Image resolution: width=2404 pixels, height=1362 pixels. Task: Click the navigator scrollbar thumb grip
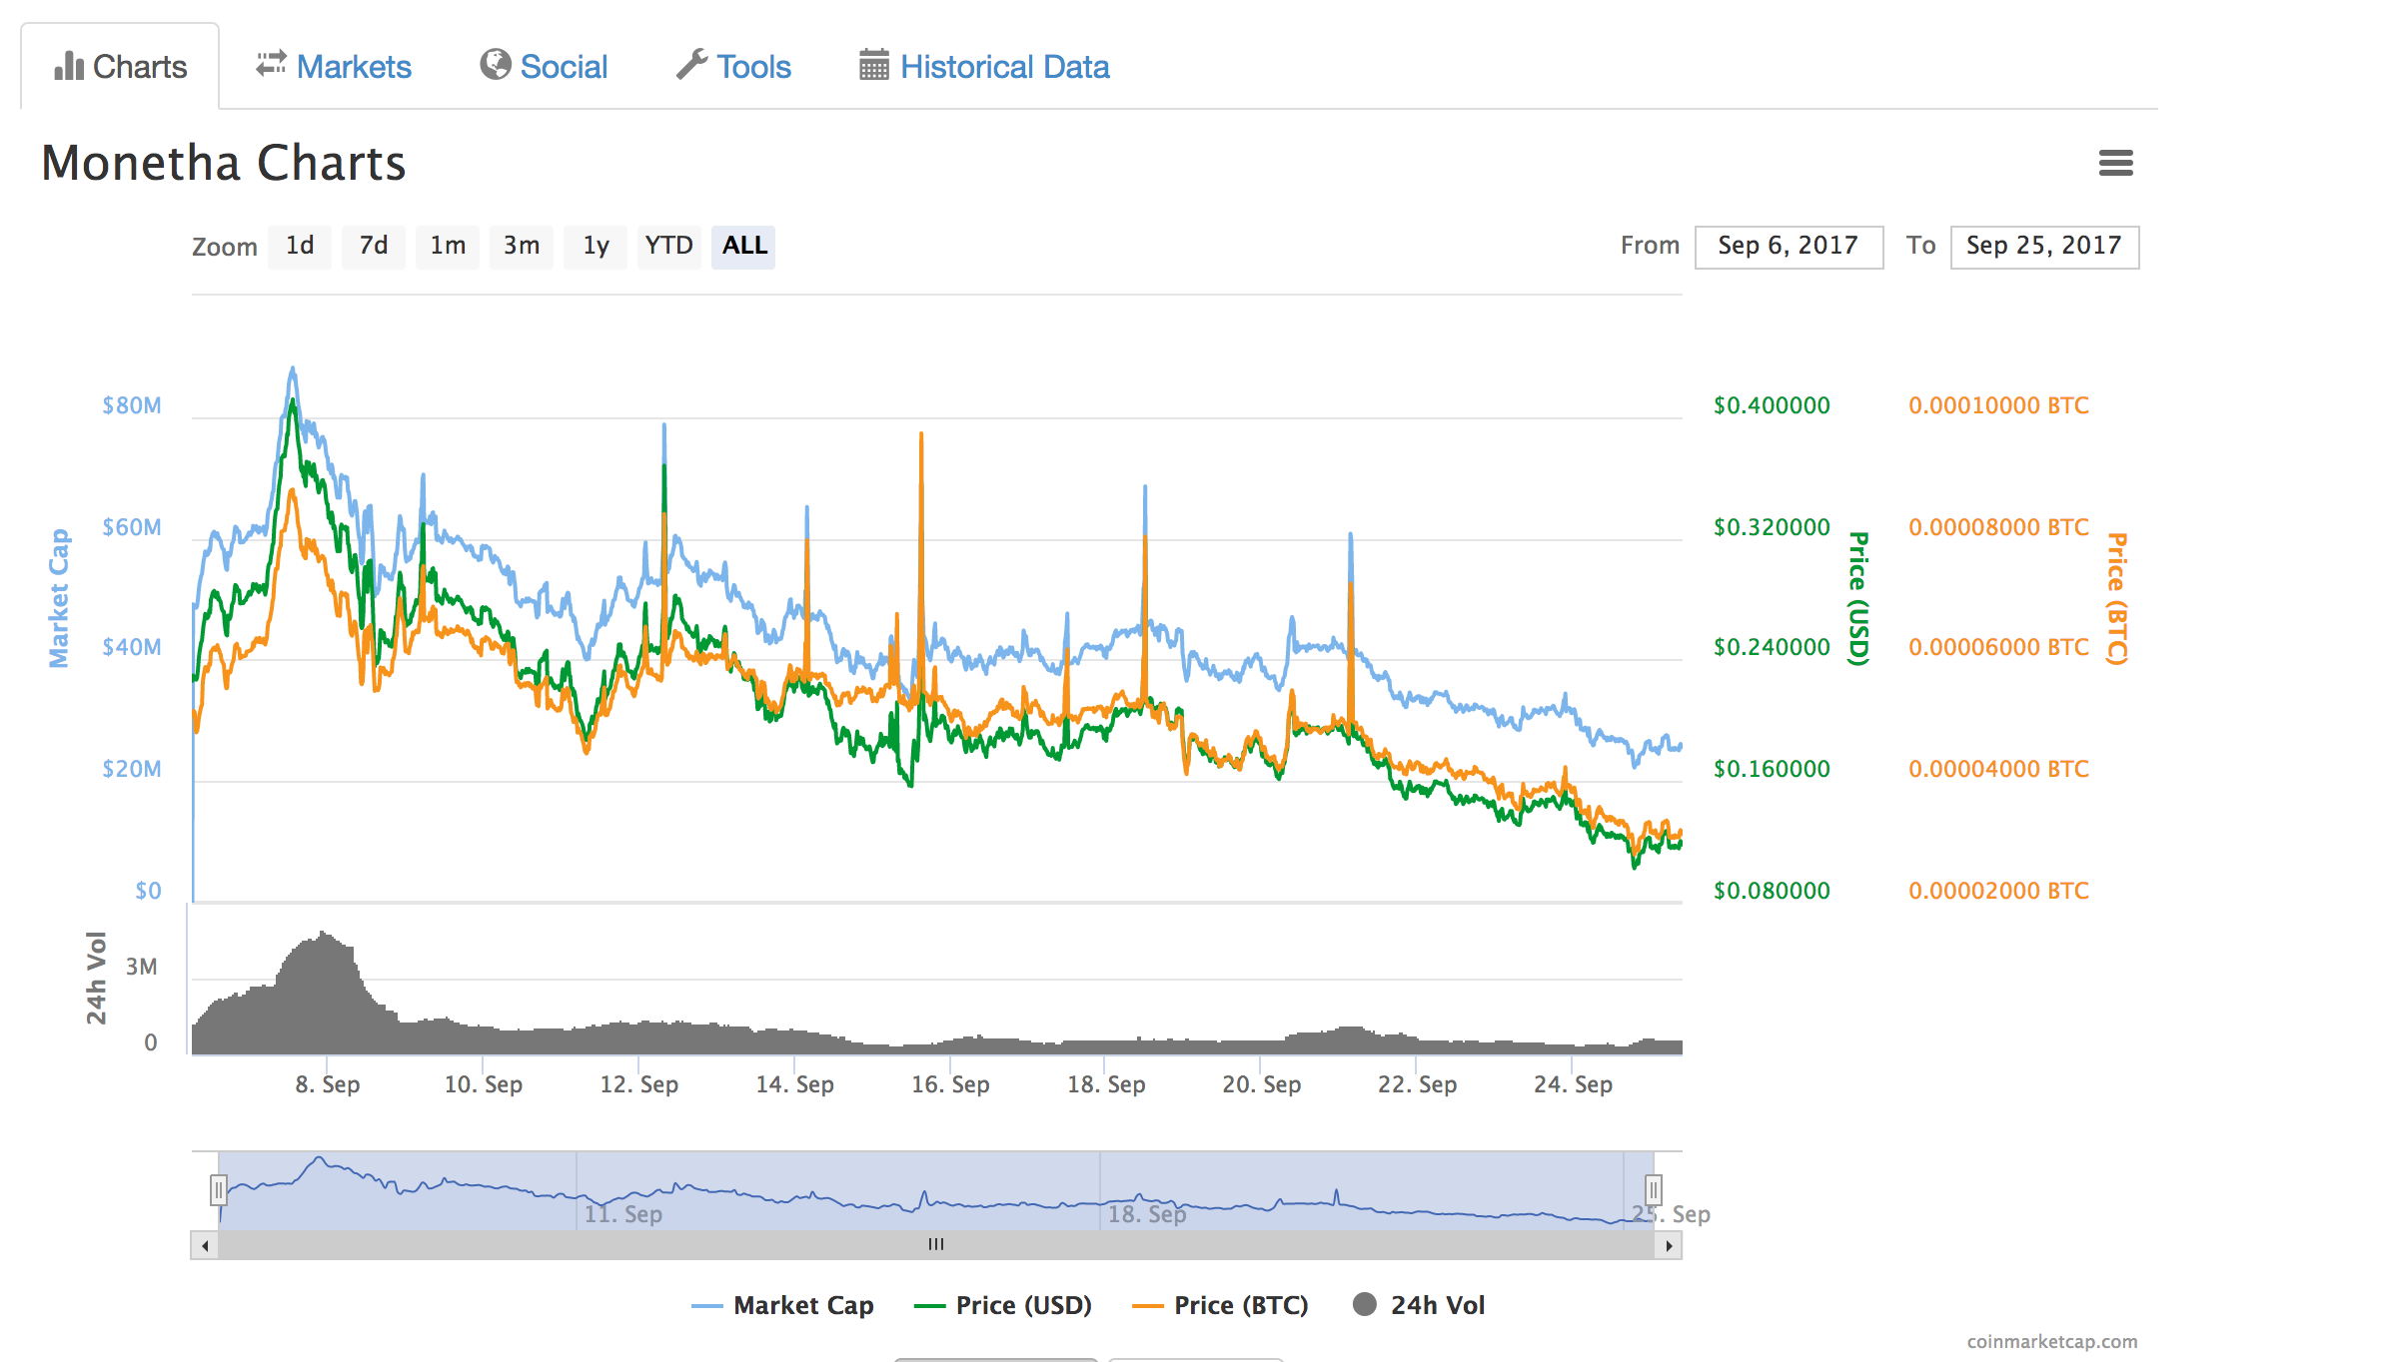936,1245
